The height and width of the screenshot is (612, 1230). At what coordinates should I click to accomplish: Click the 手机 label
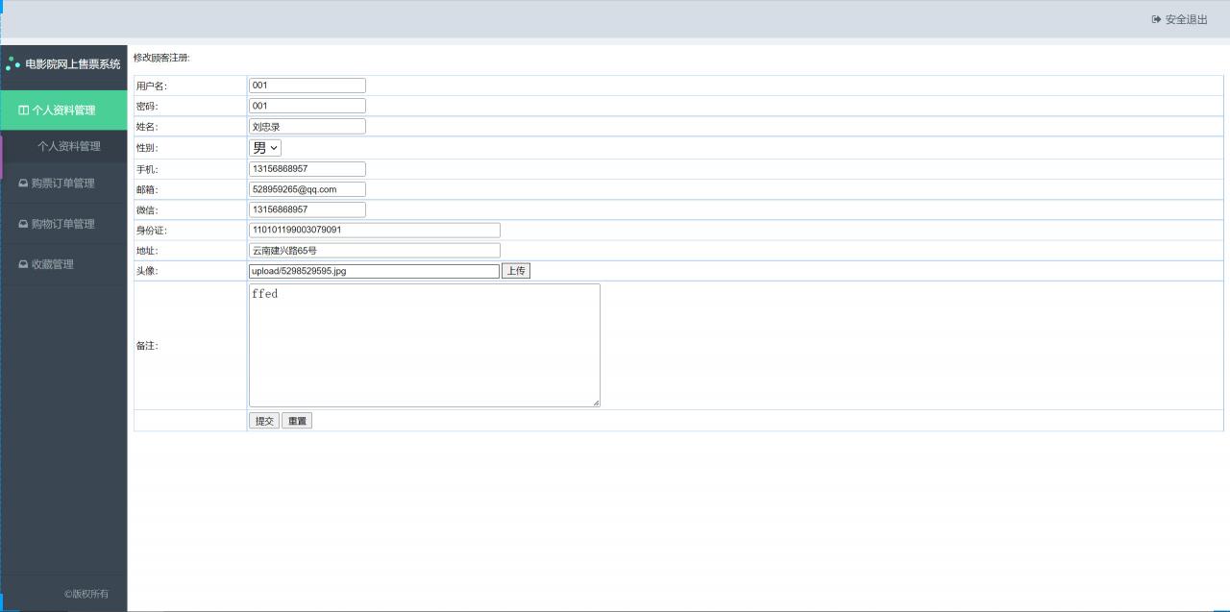point(147,170)
